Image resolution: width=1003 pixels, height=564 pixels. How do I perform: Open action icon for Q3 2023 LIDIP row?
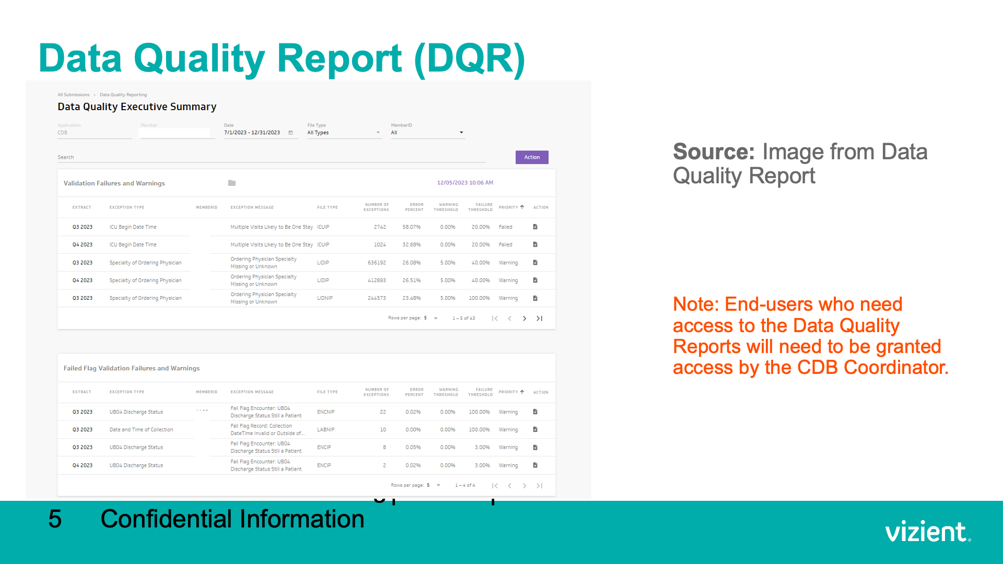(535, 263)
